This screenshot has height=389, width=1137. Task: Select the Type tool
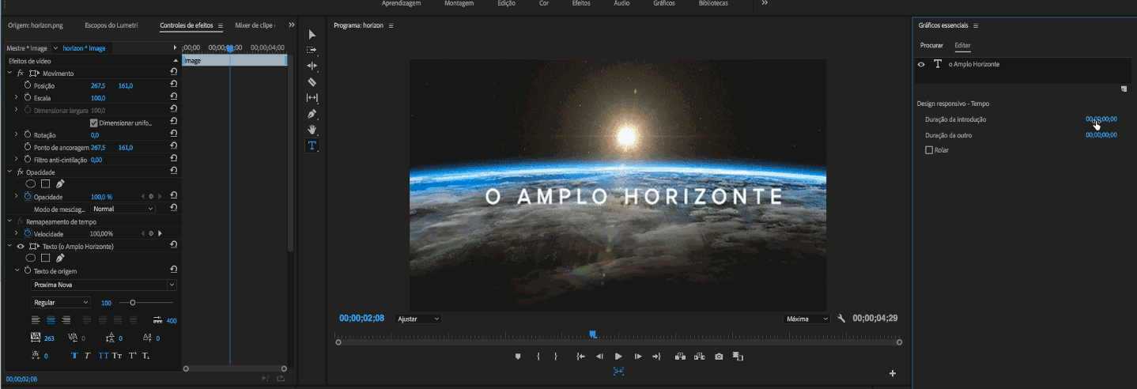(x=312, y=145)
